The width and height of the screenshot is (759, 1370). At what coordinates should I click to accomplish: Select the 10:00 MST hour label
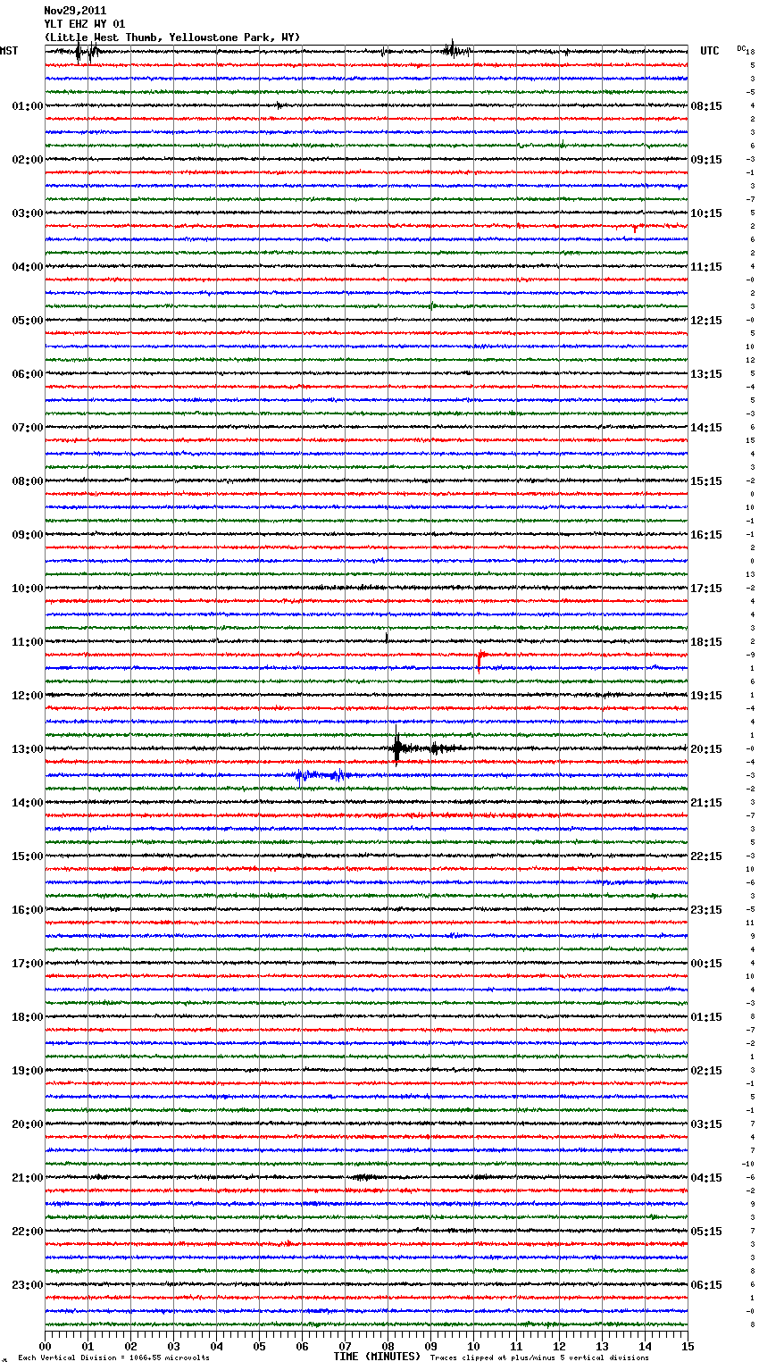(28, 589)
